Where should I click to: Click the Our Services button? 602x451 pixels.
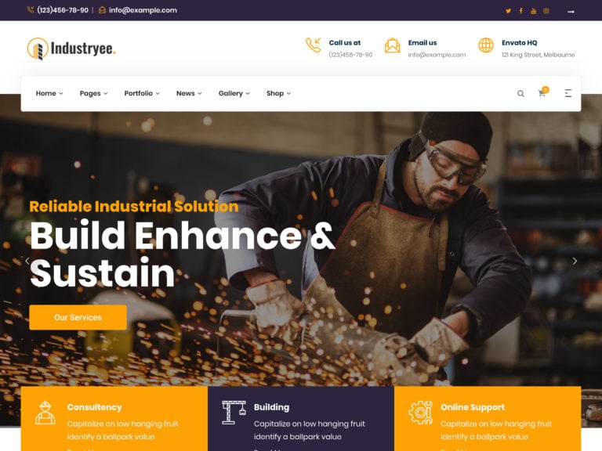pyautogui.click(x=78, y=318)
